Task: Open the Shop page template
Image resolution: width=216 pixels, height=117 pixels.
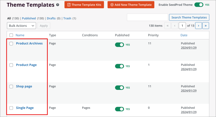Action: 24,86
